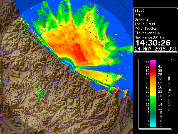Click the yellow legend swatch at 20 dBZ

pyautogui.click(x=153, y=92)
